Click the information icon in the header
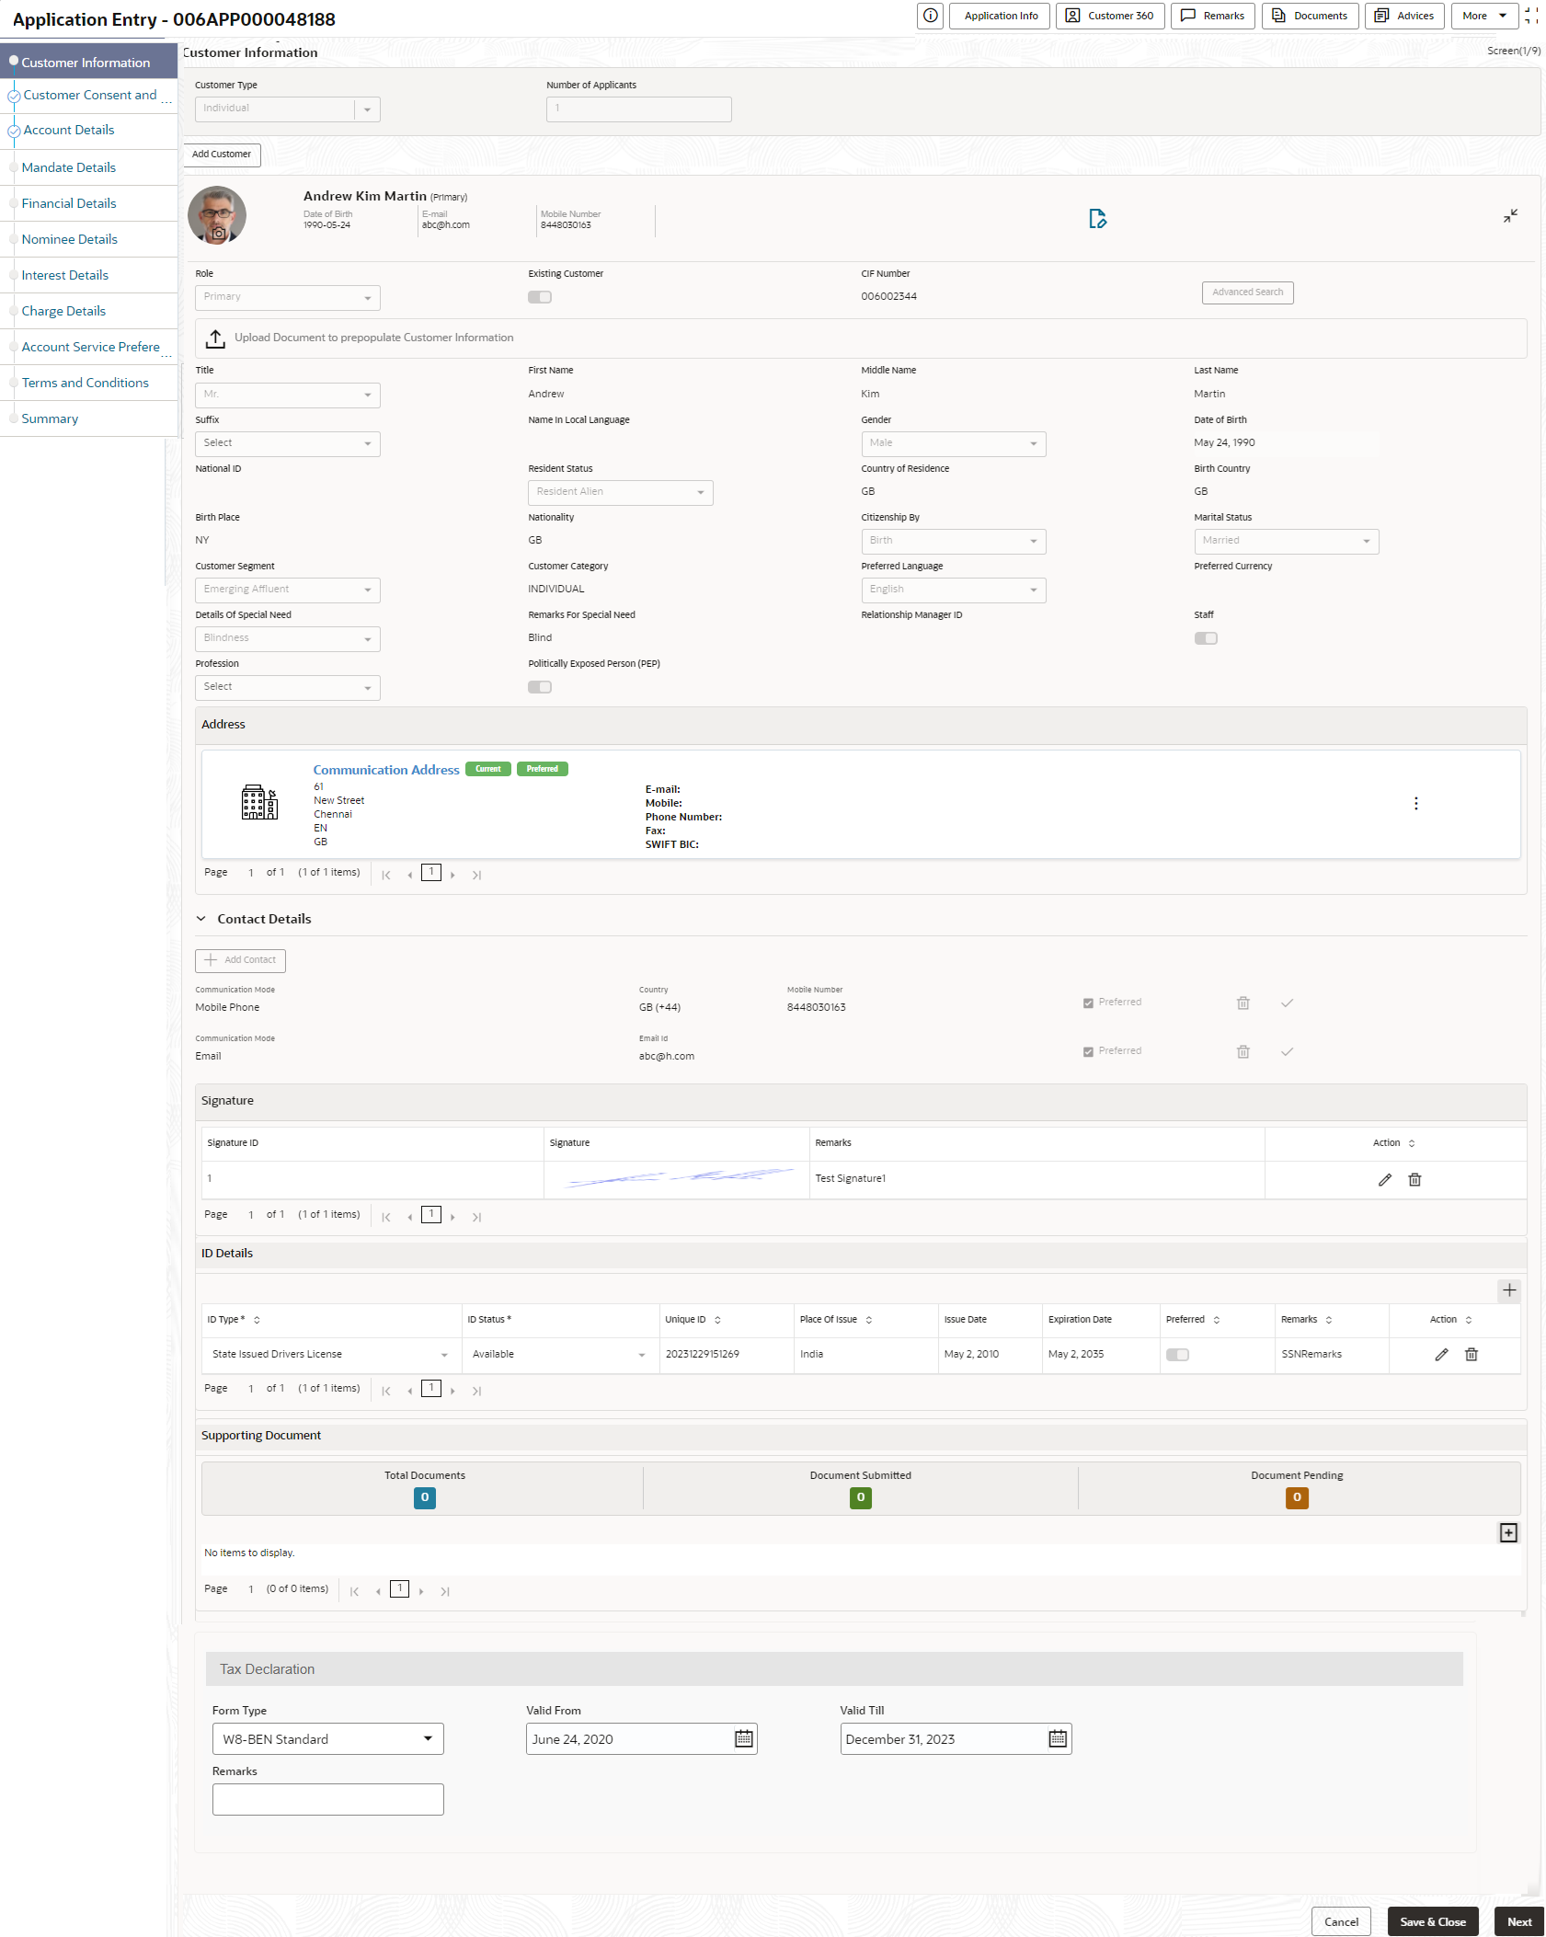1546x1937 pixels. tap(930, 16)
